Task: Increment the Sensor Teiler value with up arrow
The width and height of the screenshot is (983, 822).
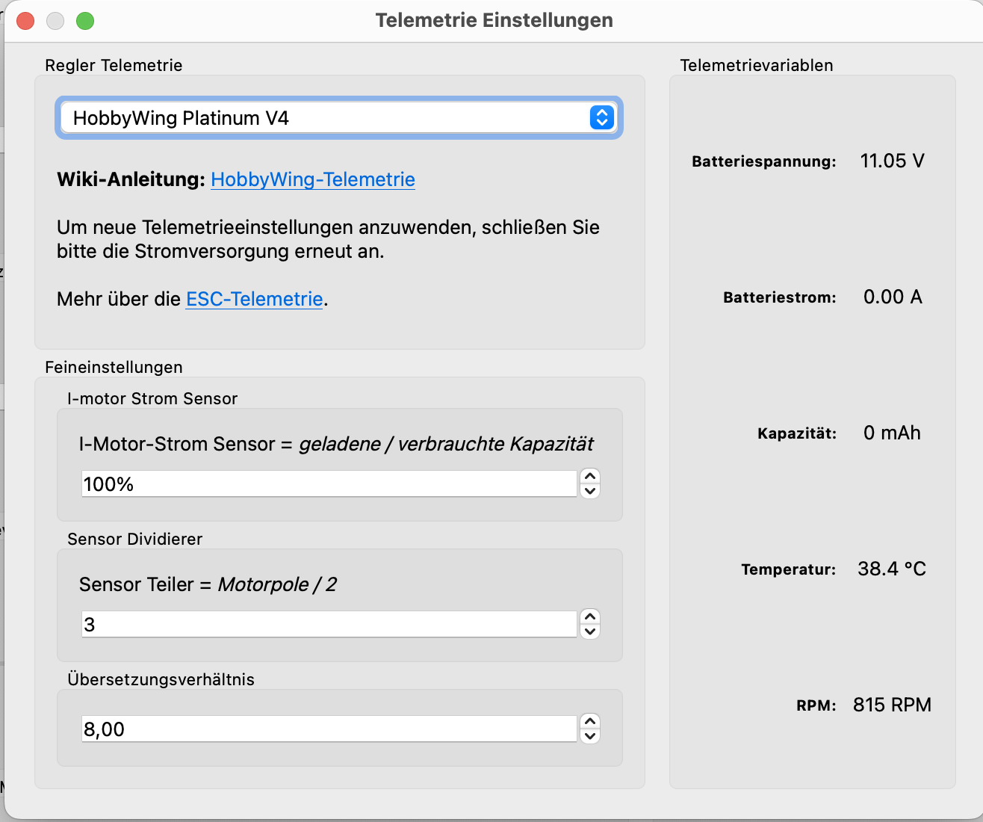Action: pyautogui.click(x=590, y=617)
